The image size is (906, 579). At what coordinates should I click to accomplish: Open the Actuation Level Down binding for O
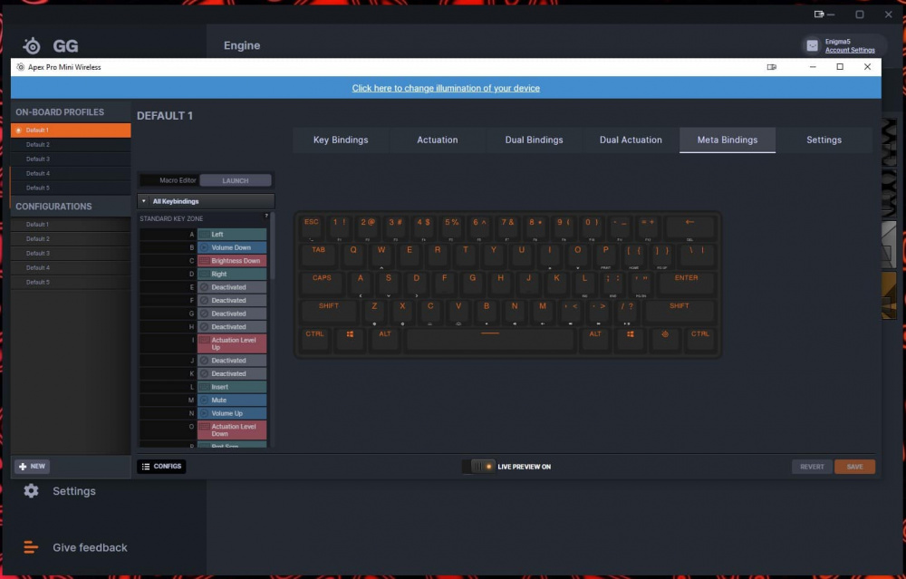(232, 429)
